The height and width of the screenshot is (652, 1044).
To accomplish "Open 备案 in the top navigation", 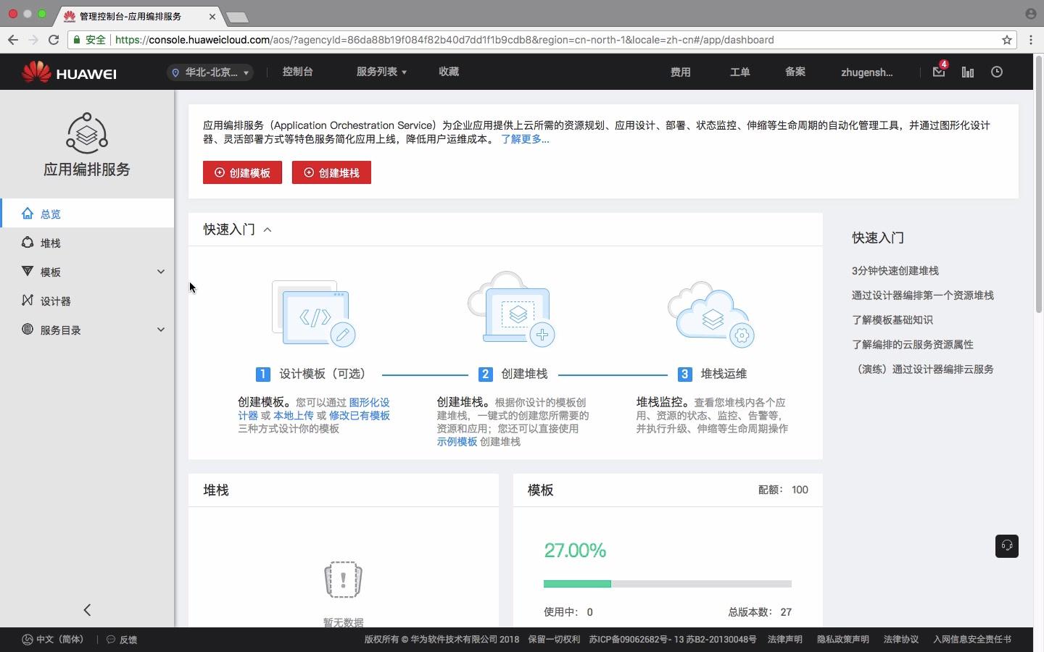I will tap(795, 72).
